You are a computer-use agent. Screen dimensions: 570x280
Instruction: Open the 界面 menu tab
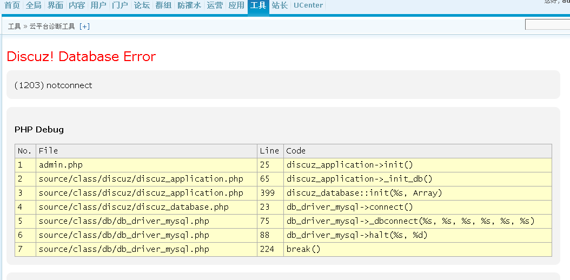(55, 5)
